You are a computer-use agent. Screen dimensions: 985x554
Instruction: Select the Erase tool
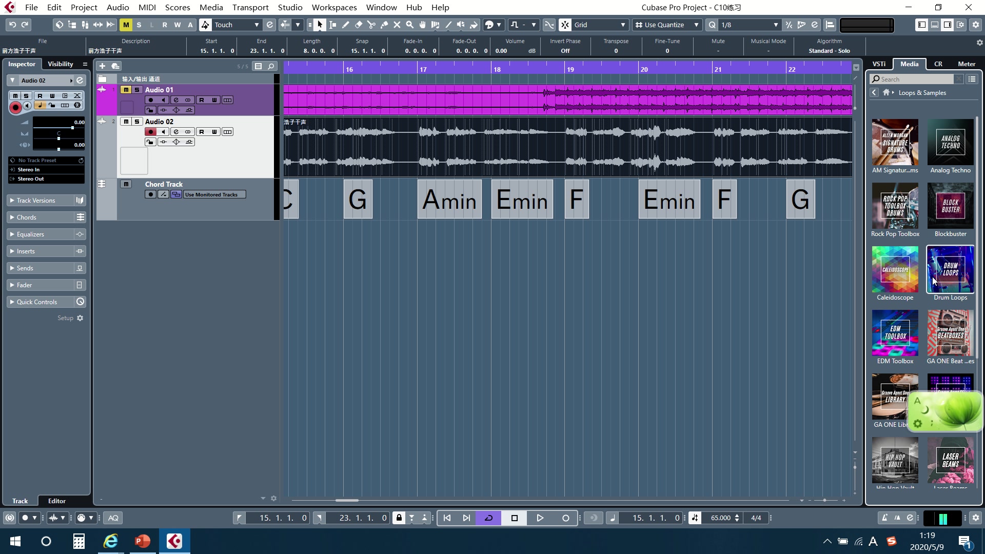tap(359, 24)
